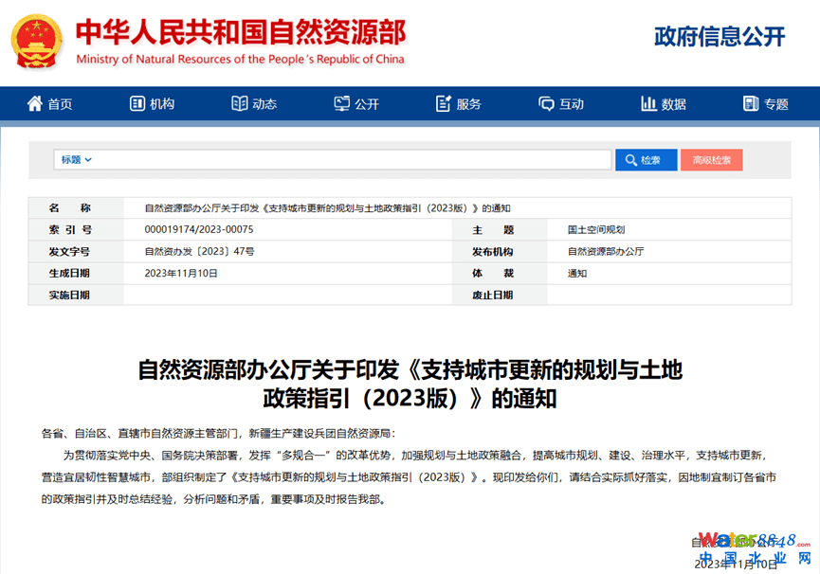Open the 数据 navigation menu item
The height and width of the screenshot is (574, 820).
674,104
